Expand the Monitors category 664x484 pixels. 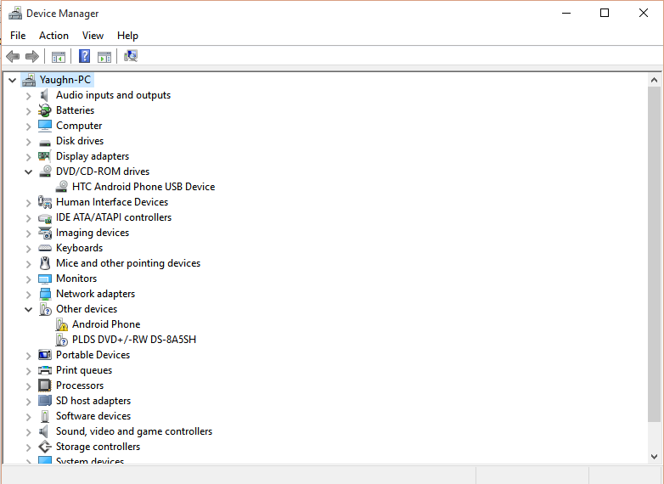[28, 279]
